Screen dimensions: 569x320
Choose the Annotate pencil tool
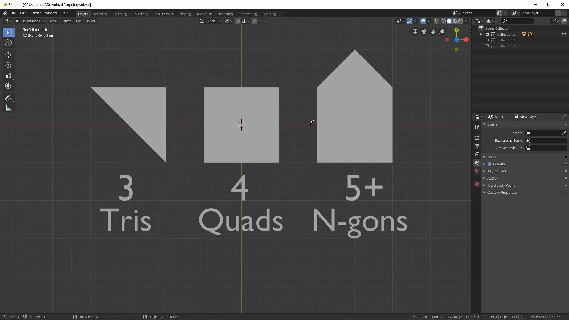point(8,98)
